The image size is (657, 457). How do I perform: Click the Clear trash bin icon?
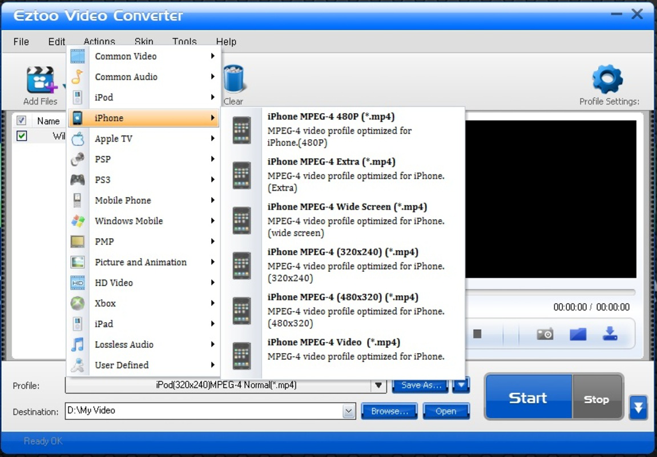(233, 78)
